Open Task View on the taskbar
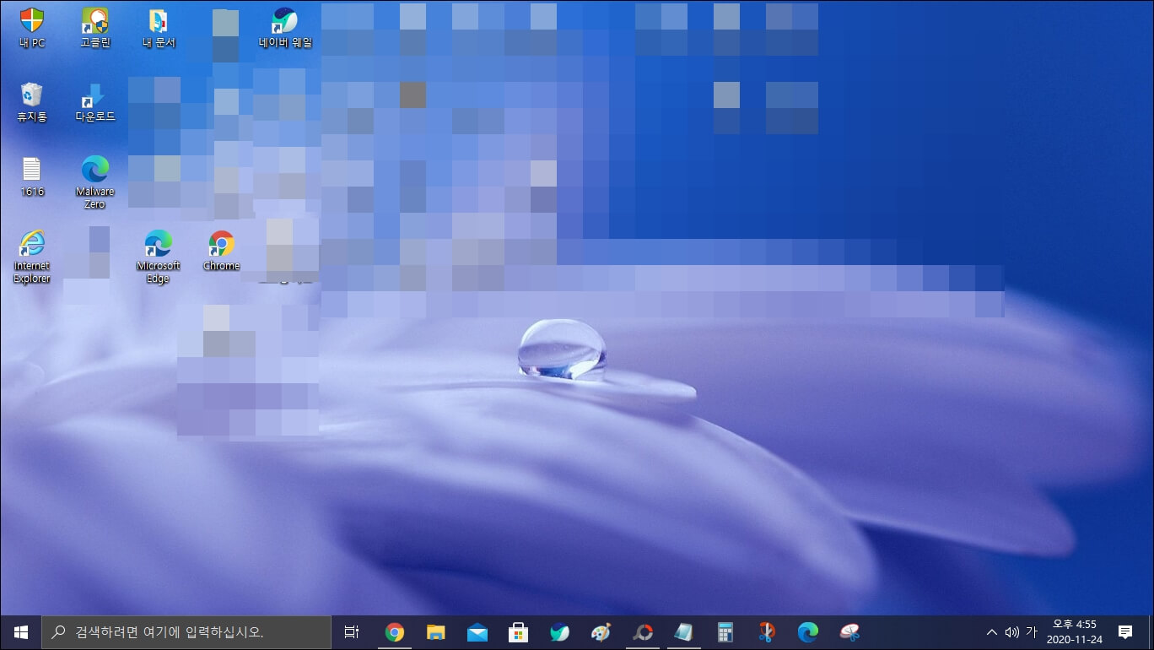The height and width of the screenshot is (650, 1154). [352, 632]
